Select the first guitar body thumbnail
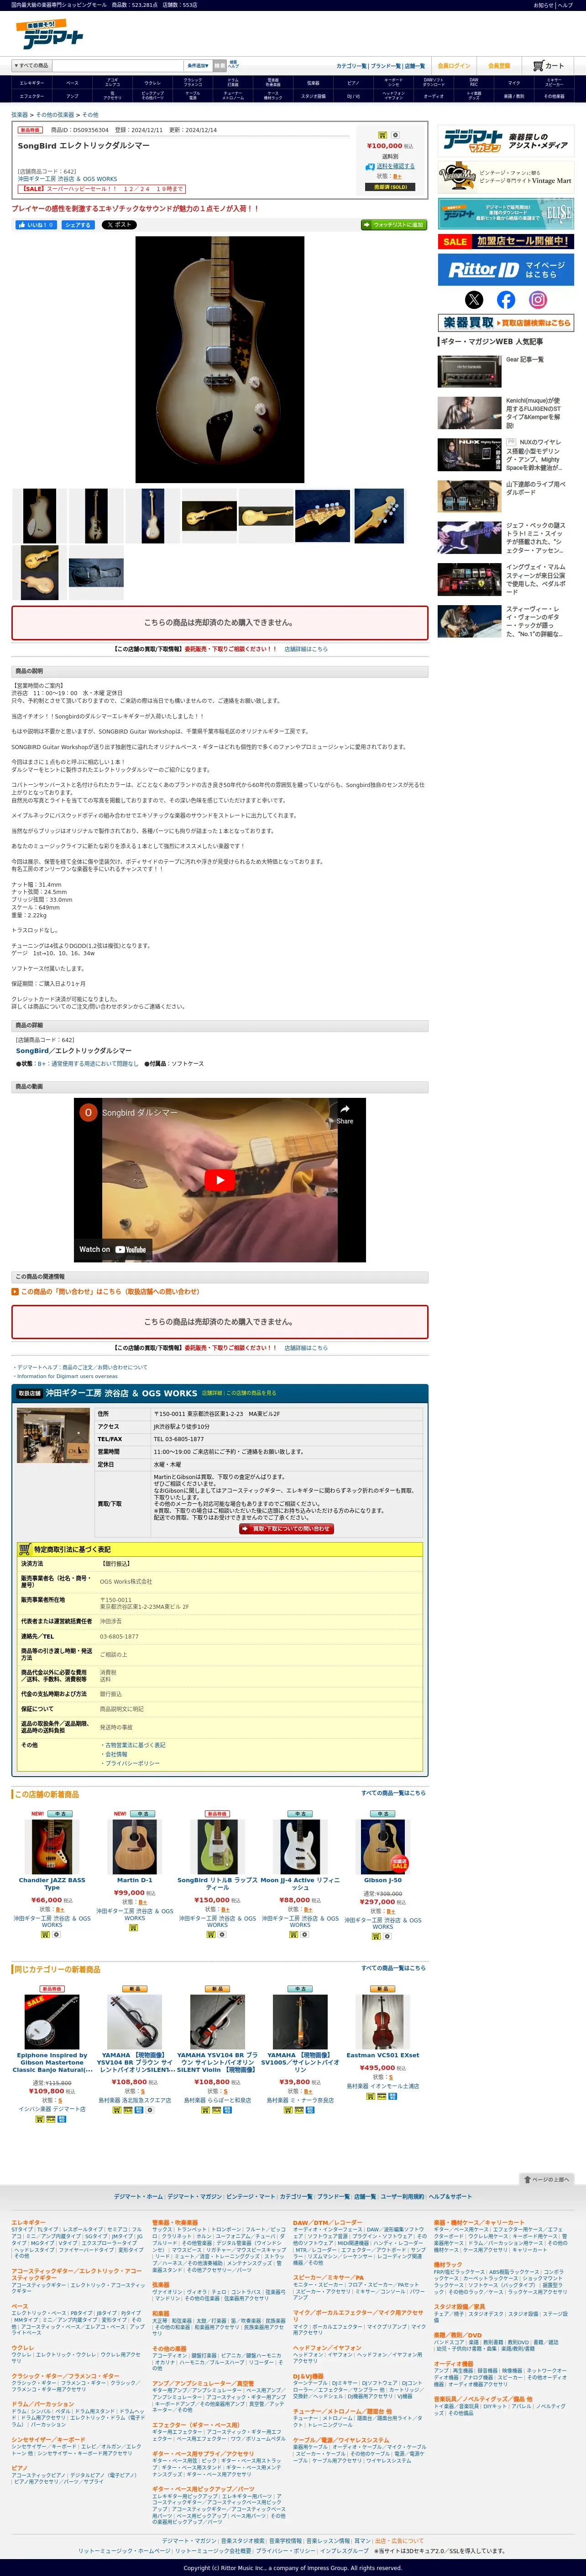 39,516
